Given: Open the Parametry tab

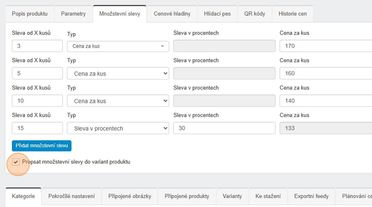Looking at the screenshot, I should [x=73, y=14].
